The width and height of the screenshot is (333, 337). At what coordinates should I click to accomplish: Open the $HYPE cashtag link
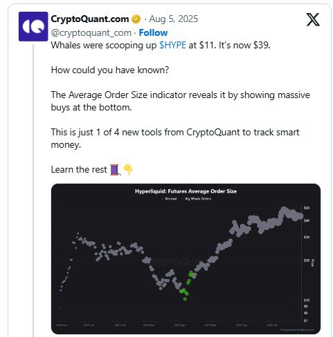click(x=172, y=45)
